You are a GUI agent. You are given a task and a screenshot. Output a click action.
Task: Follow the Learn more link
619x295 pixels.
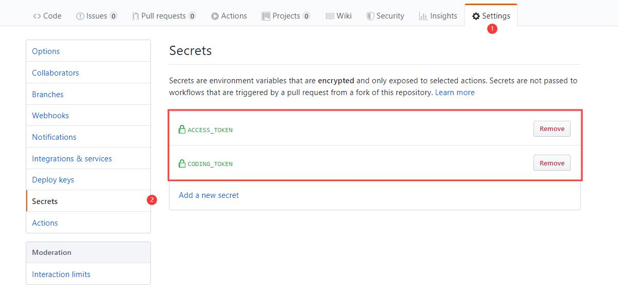455,93
